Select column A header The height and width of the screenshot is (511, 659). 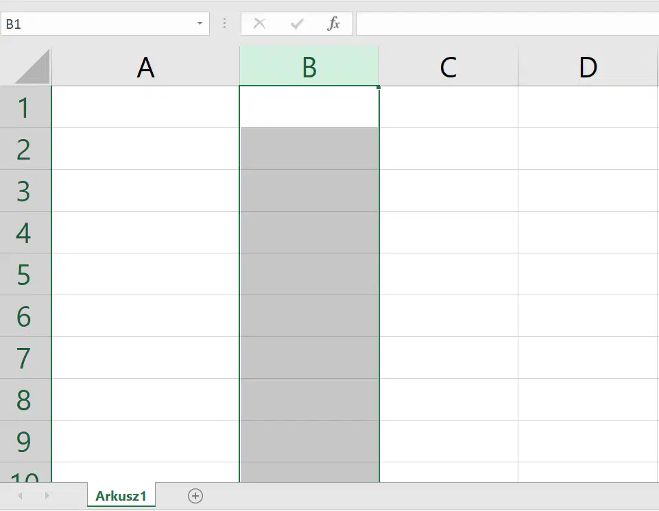click(145, 66)
